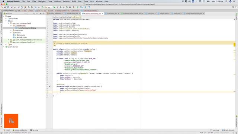Open the toolbar Help question mark
The width and height of the screenshot is (238, 134).
point(89,7)
